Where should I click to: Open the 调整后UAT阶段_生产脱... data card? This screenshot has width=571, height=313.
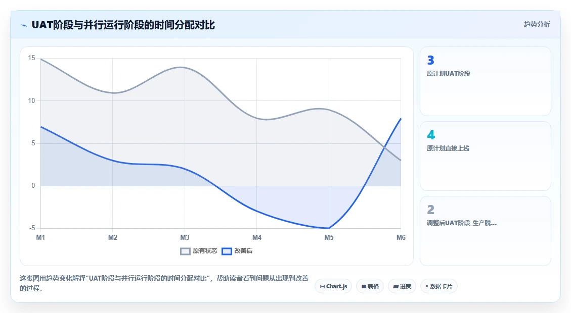(486, 231)
